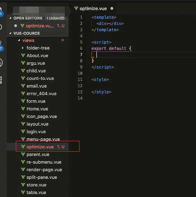Viewport: 196px width, 197px height.
Task: Open About.vue file
Action: tap(37, 55)
